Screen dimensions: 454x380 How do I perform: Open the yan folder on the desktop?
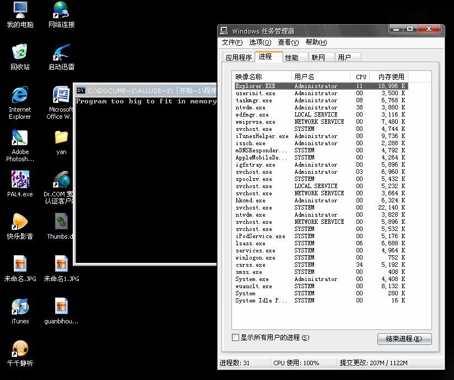tap(61, 138)
